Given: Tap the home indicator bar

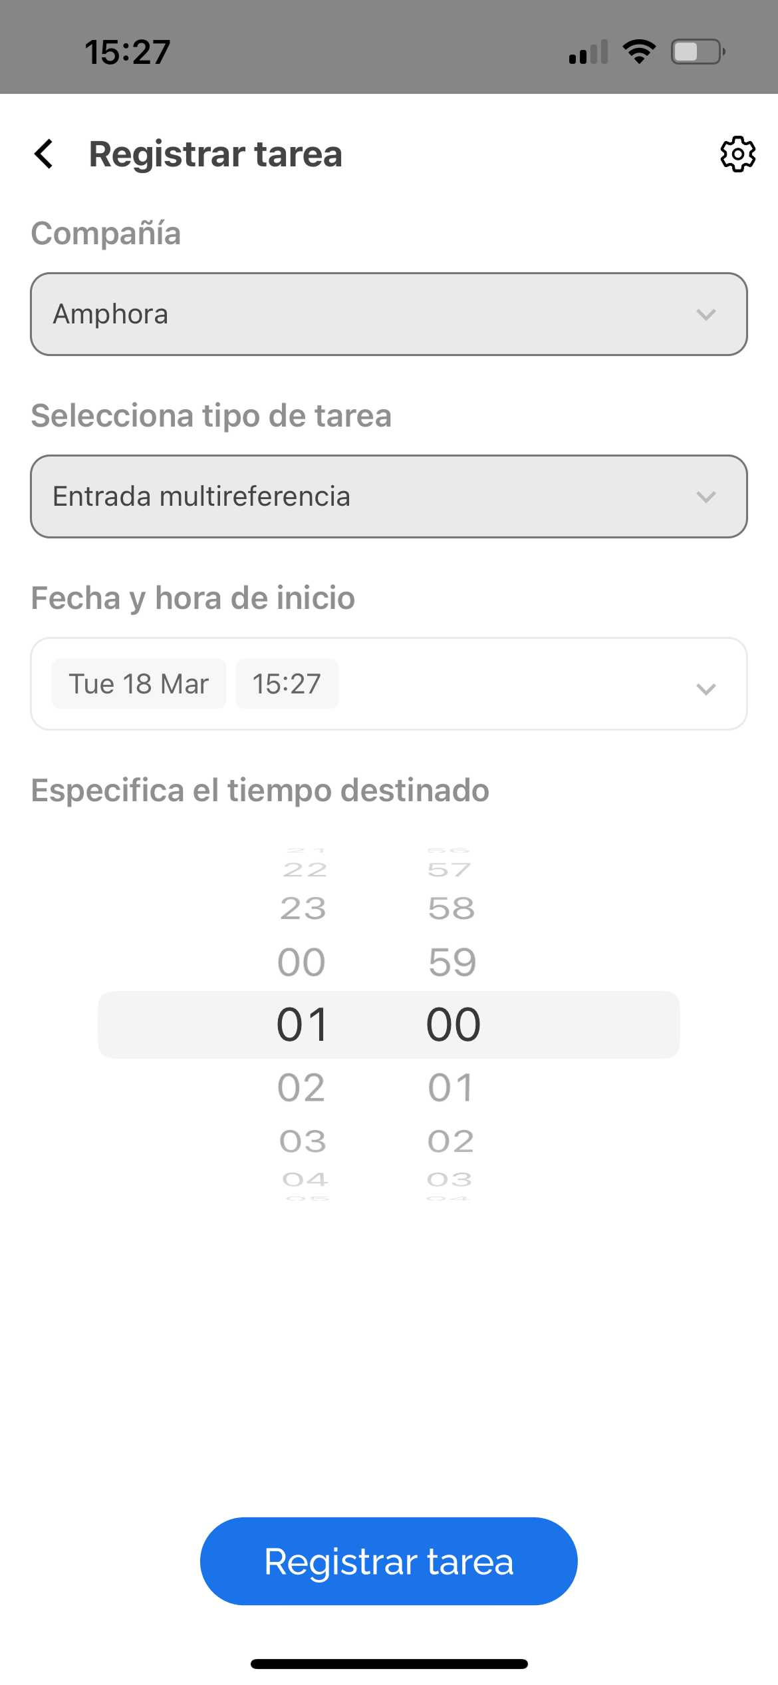Looking at the screenshot, I should pos(389,1664).
